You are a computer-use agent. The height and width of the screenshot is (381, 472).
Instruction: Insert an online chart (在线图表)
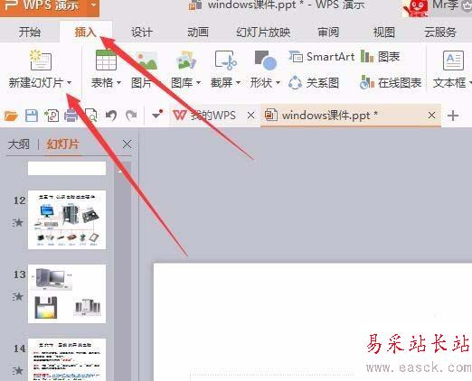click(391, 82)
